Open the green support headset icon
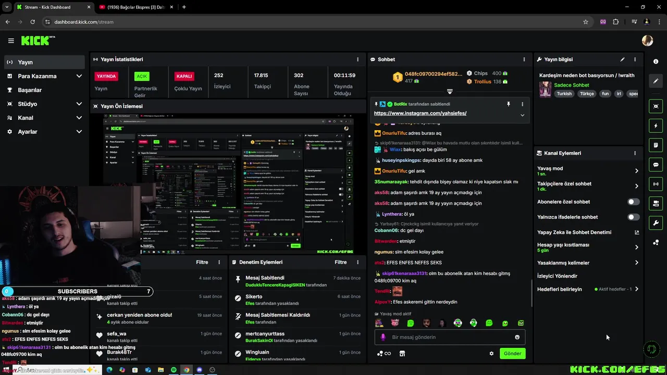The image size is (667, 375). click(x=651, y=349)
